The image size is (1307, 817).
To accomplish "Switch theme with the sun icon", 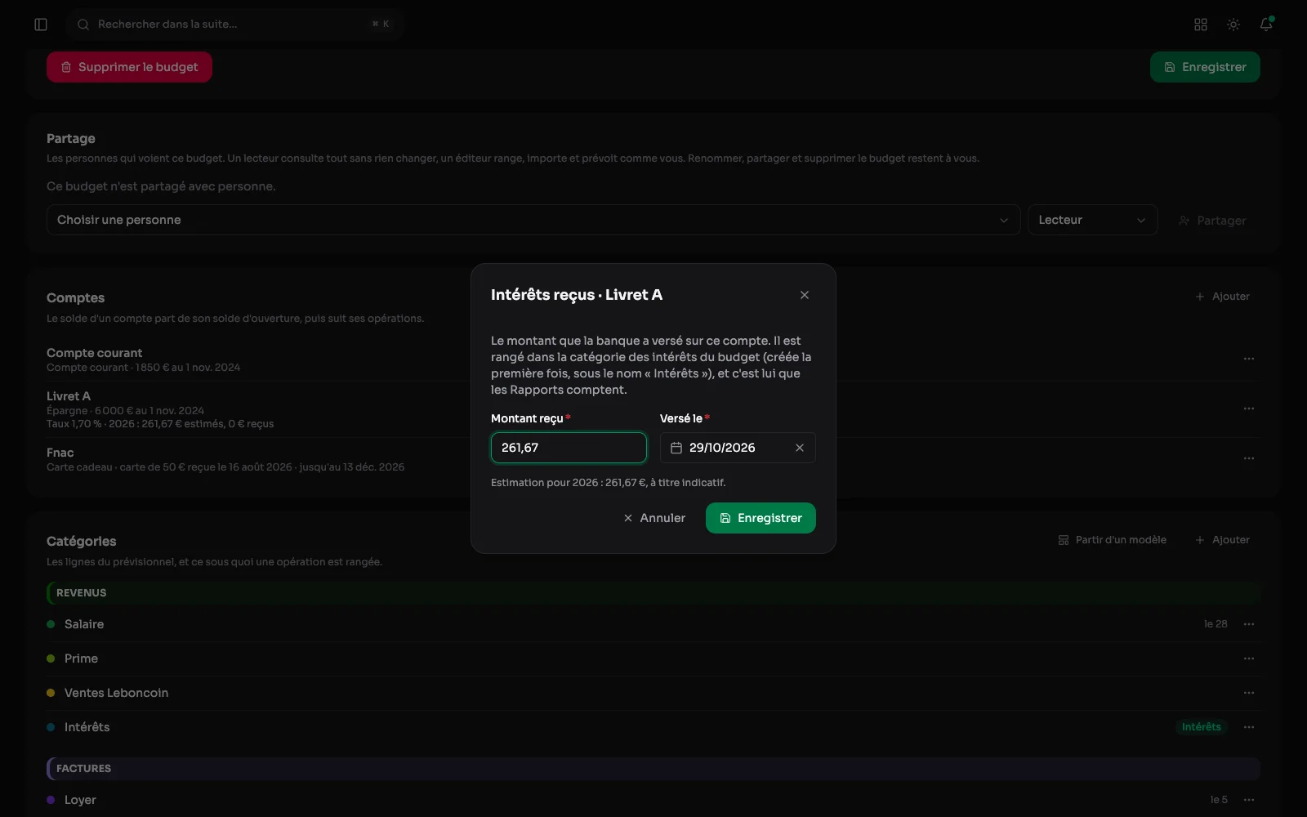I will [1233, 25].
